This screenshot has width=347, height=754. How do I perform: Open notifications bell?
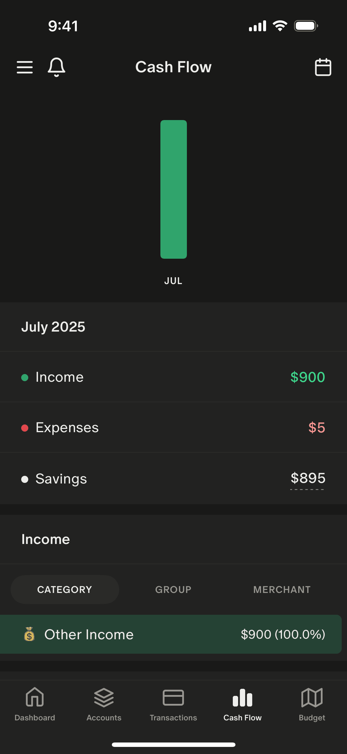[x=56, y=67]
